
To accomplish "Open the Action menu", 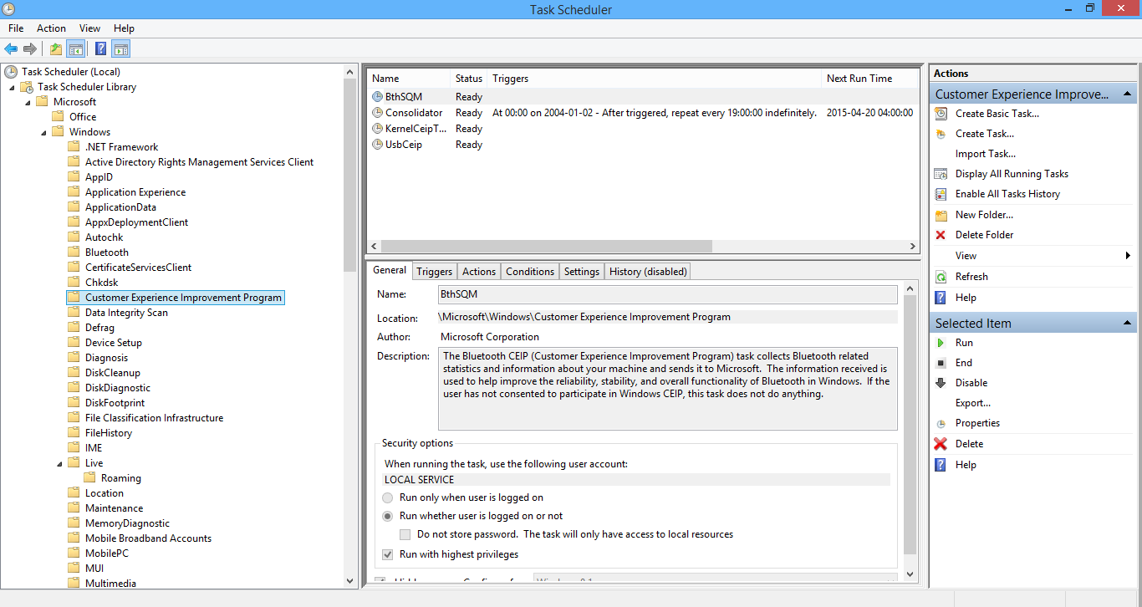I will pos(51,28).
